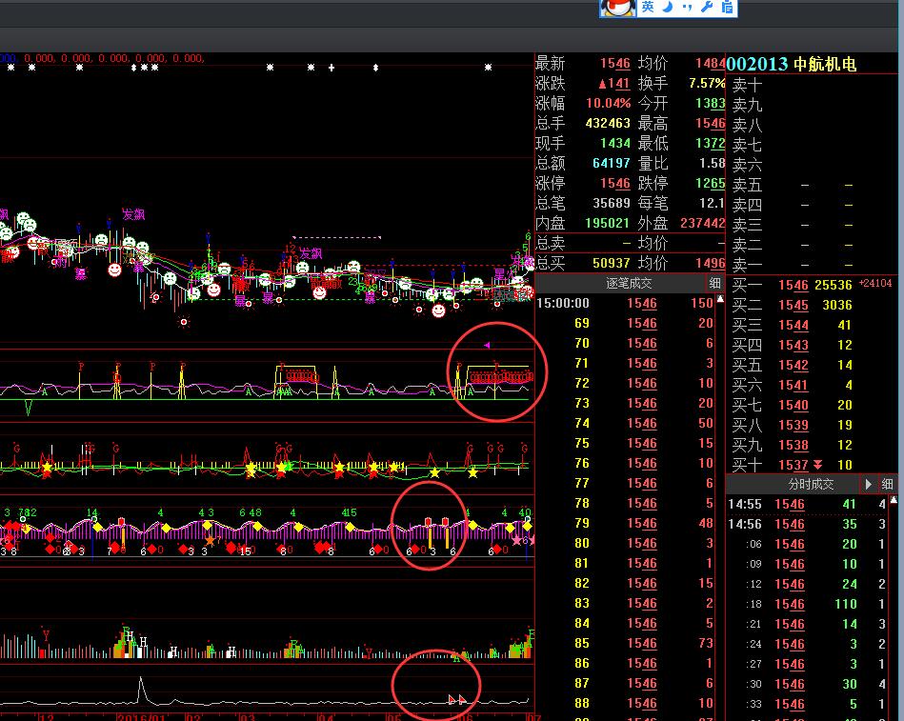This screenshot has width=904, height=721.
Task: Click the 买八 price 1539
Action: [794, 426]
